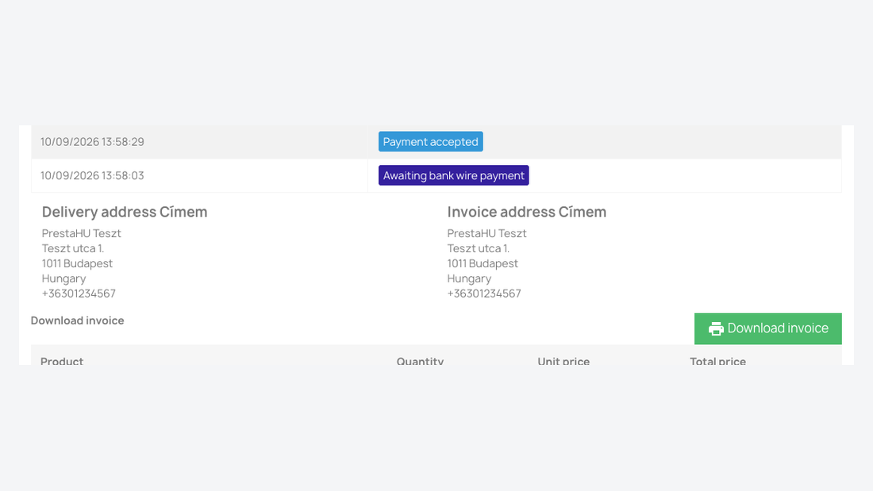Click the delivery phone number +36301234567
Screen dimensions: 873x491
tap(79, 293)
